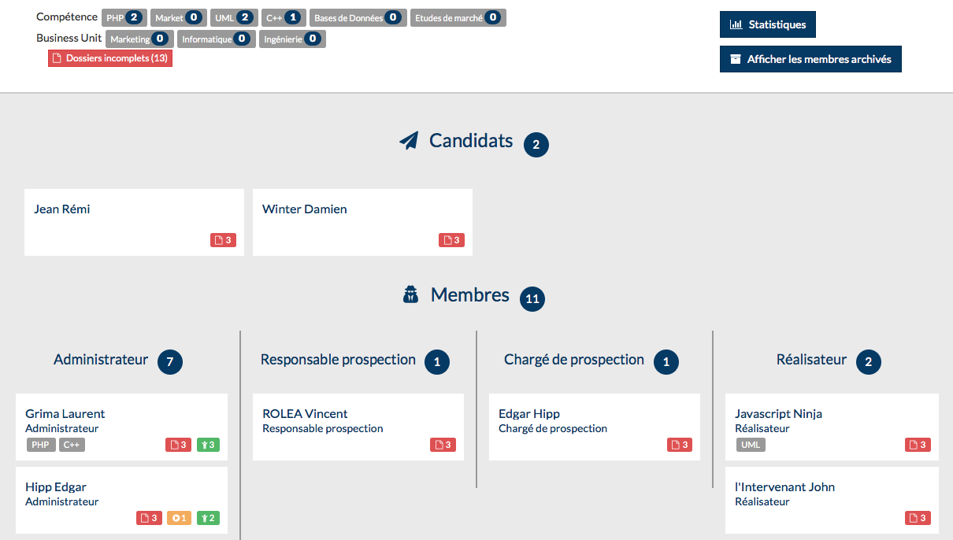Toggle the Marketing Business Unit filter
Image resolution: width=953 pixels, height=540 pixels.
pyautogui.click(x=139, y=39)
